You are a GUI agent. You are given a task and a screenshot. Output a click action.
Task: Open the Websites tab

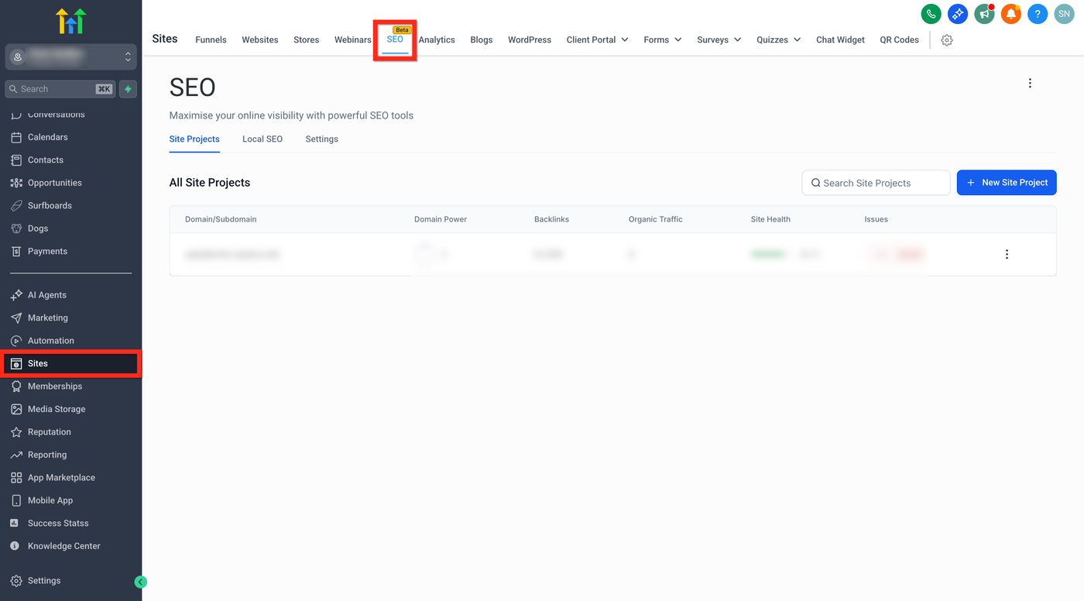260,39
